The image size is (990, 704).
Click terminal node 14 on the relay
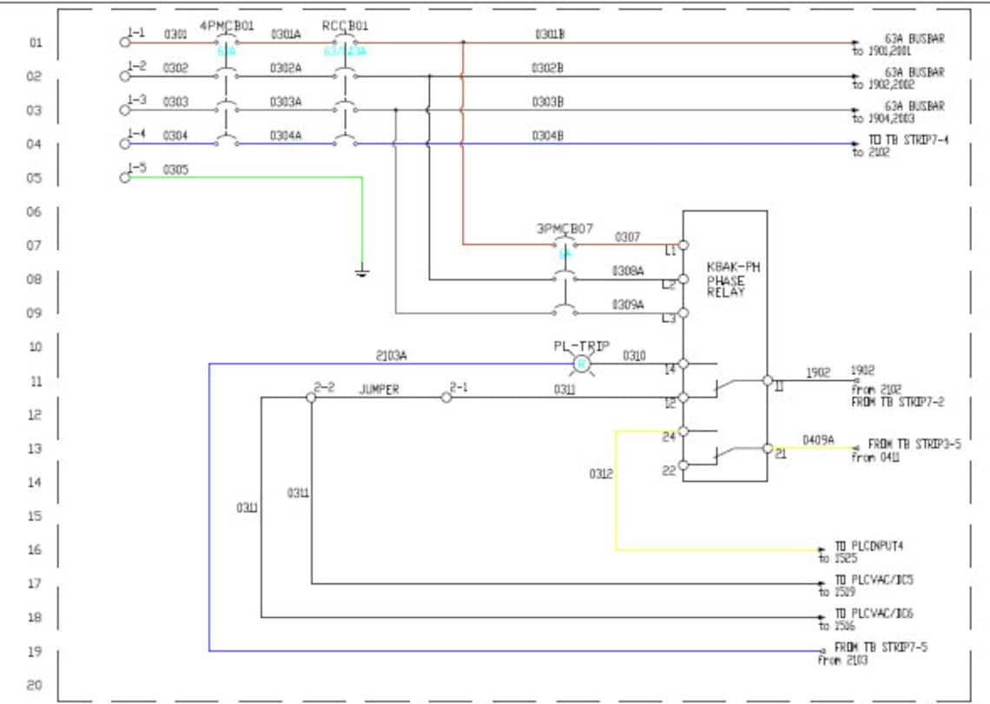[x=683, y=363]
